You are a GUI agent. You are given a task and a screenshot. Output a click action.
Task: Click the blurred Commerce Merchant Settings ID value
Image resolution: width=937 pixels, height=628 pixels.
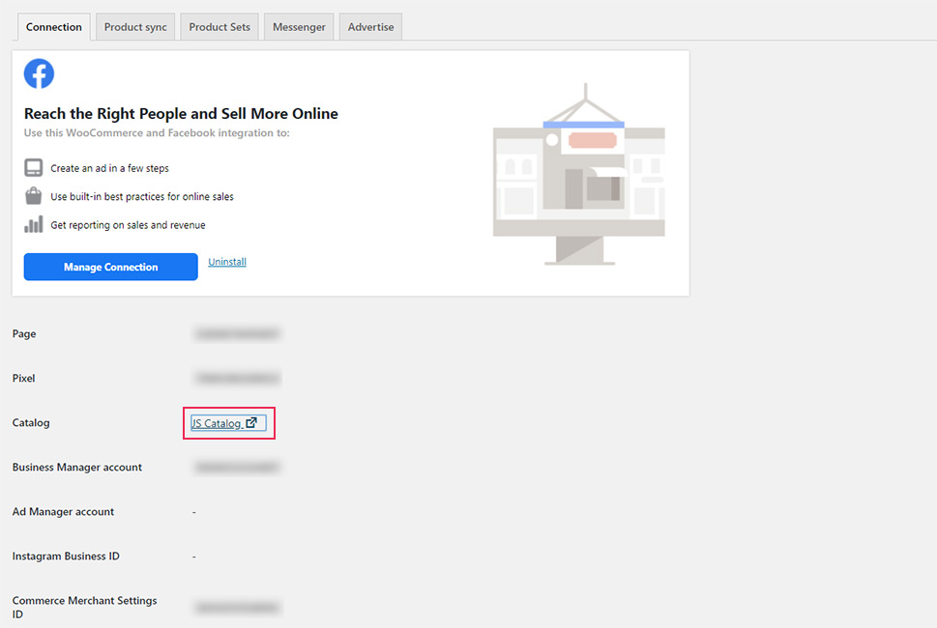(237, 608)
